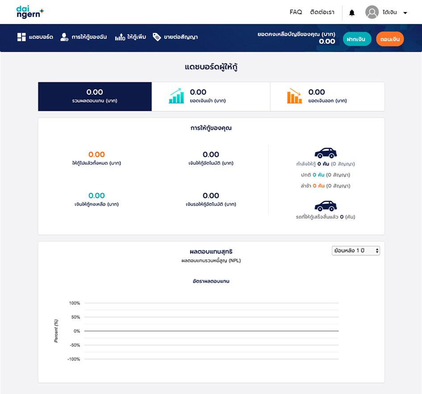This screenshot has height=394, width=422.
Task: Open the ติดต่อเรา contact link
Action: tap(322, 12)
